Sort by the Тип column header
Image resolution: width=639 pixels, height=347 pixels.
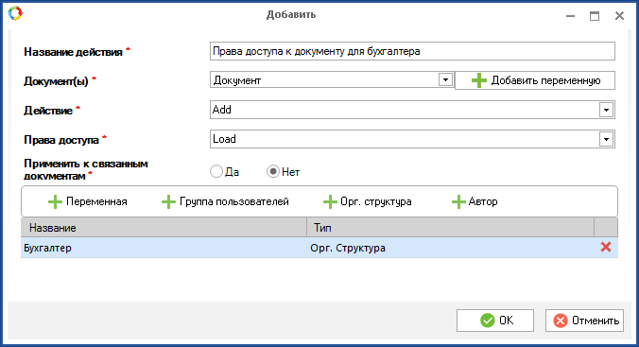pos(450,228)
